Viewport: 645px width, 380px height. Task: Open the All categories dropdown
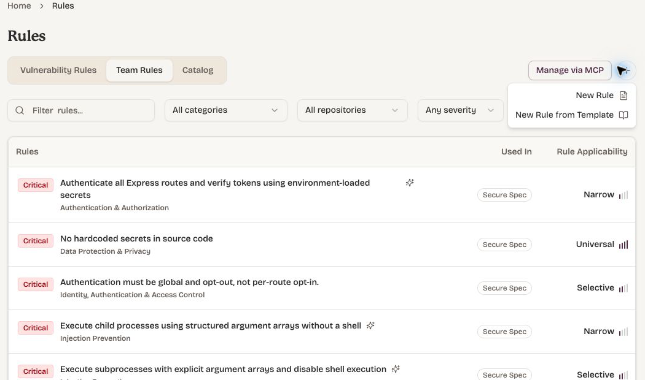pyautogui.click(x=226, y=110)
